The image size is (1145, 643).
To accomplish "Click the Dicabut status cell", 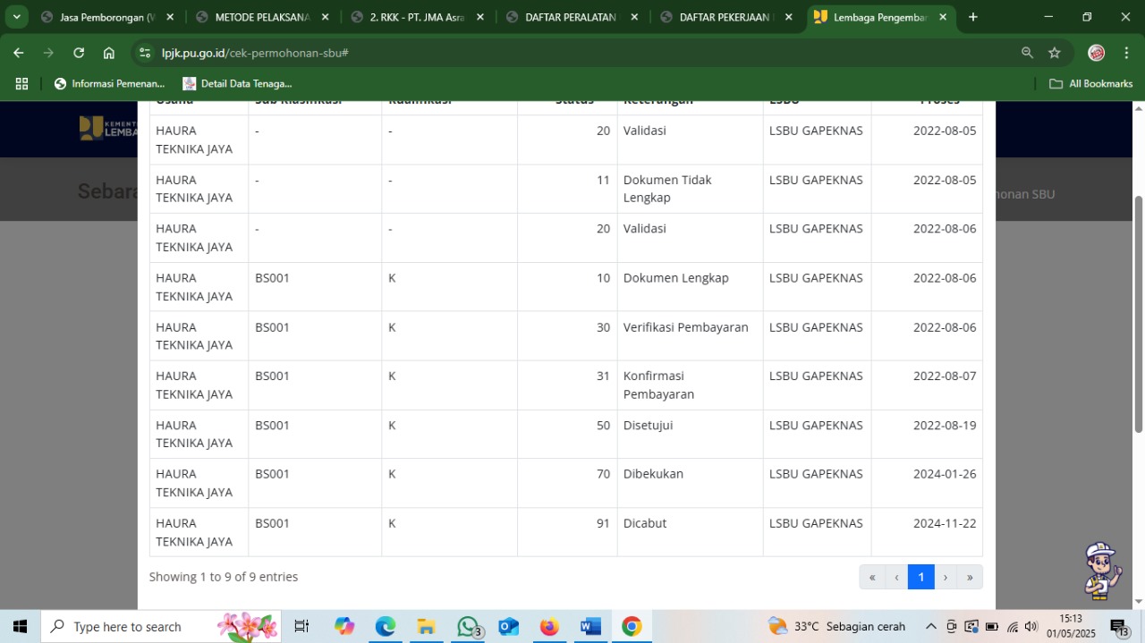I will click(691, 532).
